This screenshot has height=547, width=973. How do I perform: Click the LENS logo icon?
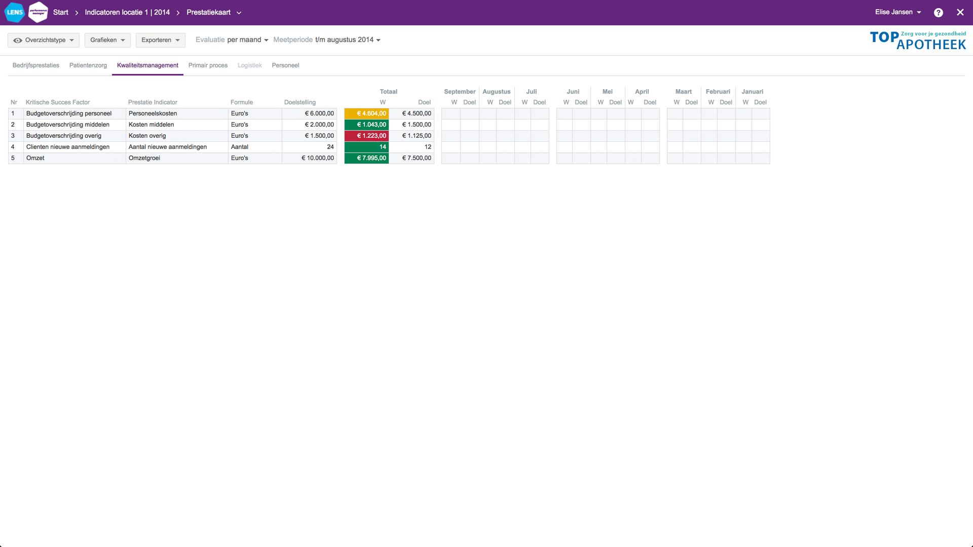[x=15, y=12]
